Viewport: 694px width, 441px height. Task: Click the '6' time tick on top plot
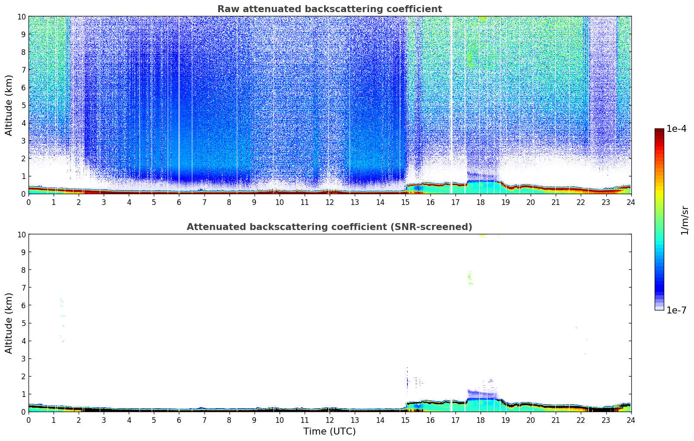click(179, 202)
